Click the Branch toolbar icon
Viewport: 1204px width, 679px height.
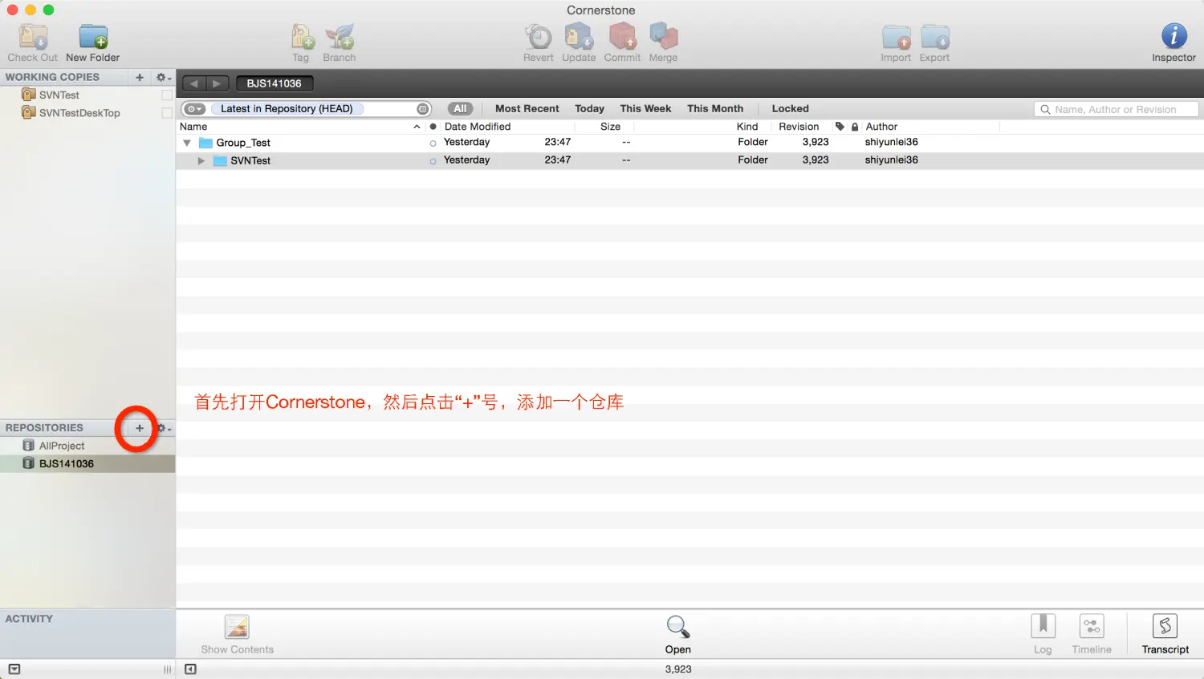click(340, 37)
